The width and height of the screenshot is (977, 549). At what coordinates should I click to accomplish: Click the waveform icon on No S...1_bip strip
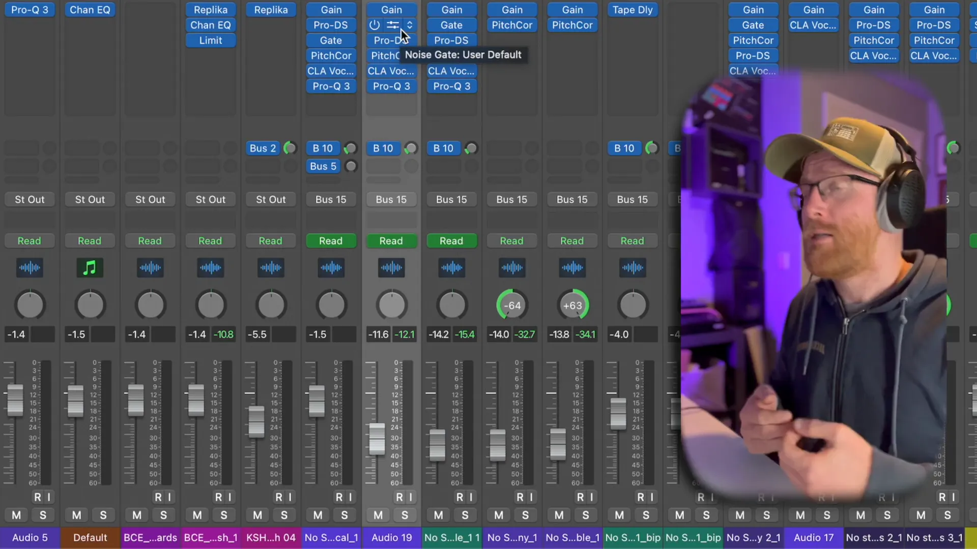(x=633, y=267)
